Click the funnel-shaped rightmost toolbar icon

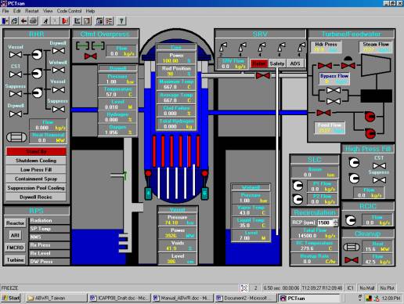121,21
